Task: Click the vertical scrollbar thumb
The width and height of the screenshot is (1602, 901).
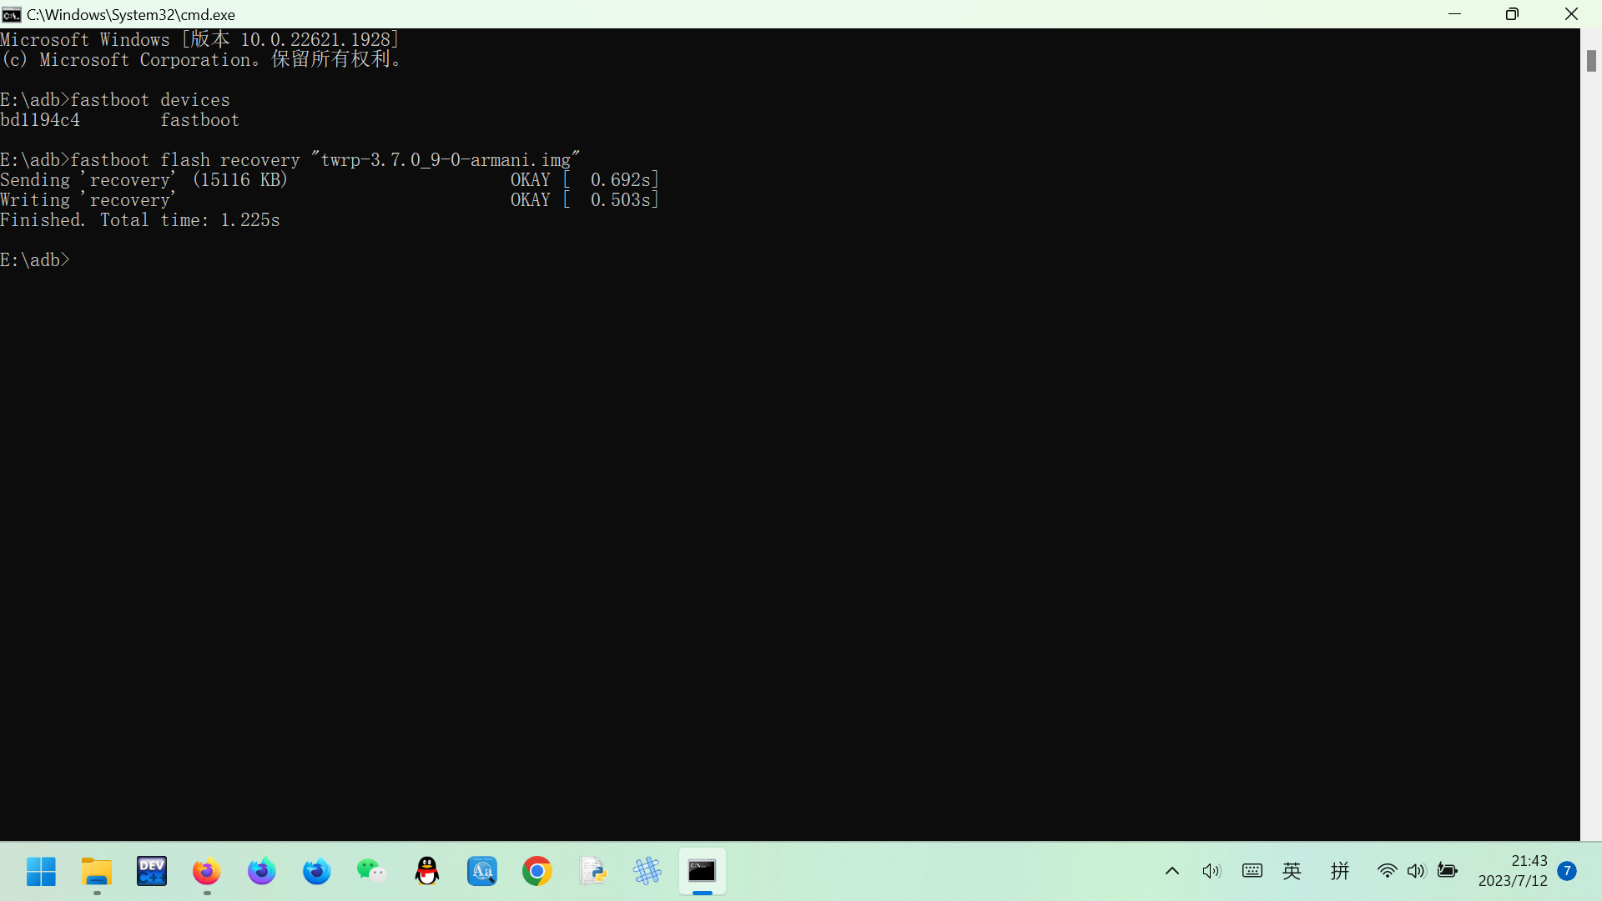Action: (x=1591, y=60)
